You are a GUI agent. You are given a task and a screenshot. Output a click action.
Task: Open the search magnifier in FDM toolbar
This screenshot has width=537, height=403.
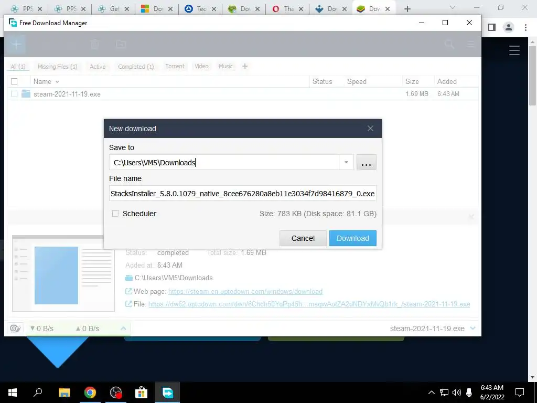(x=449, y=44)
